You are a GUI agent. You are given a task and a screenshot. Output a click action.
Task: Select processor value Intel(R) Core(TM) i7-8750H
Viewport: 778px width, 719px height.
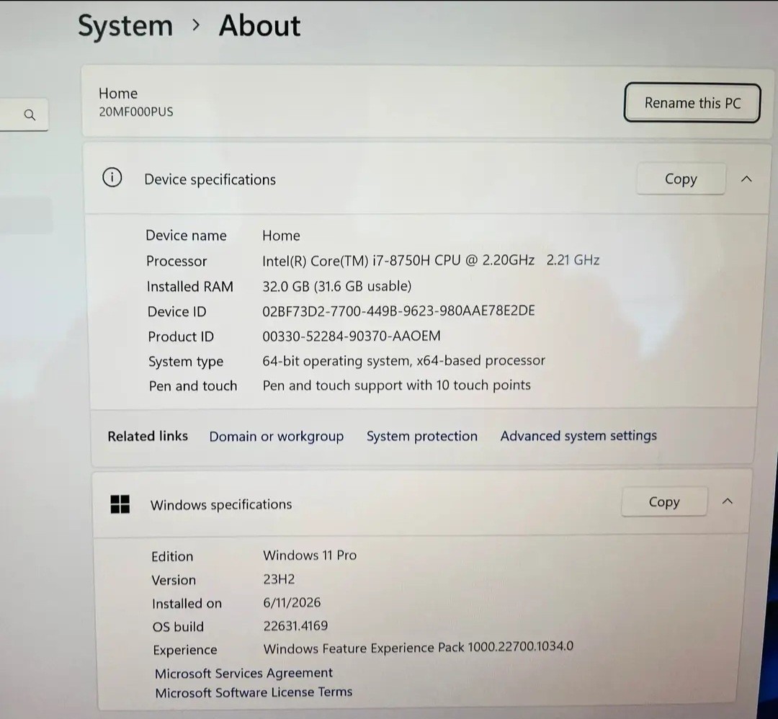coord(346,261)
